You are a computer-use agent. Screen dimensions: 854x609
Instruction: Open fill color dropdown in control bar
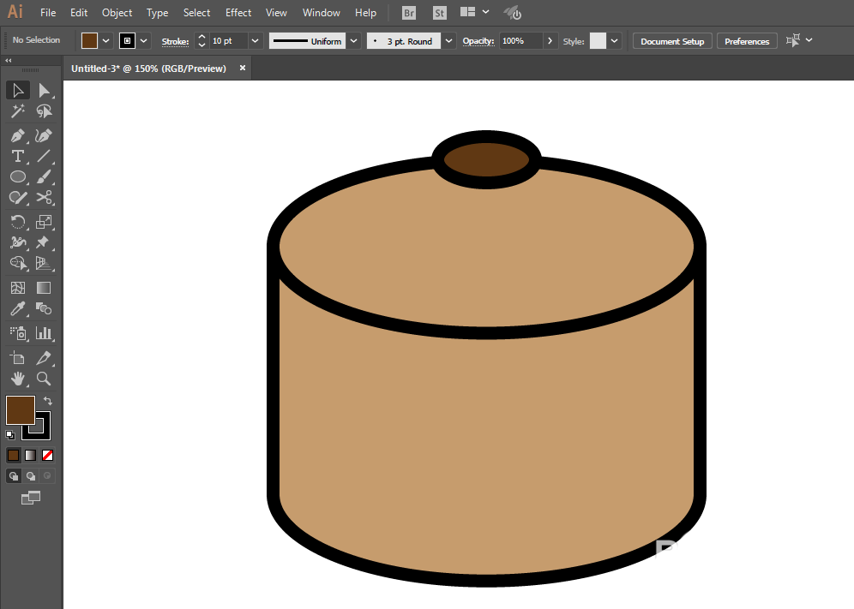pyautogui.click(x=106, y=41)
